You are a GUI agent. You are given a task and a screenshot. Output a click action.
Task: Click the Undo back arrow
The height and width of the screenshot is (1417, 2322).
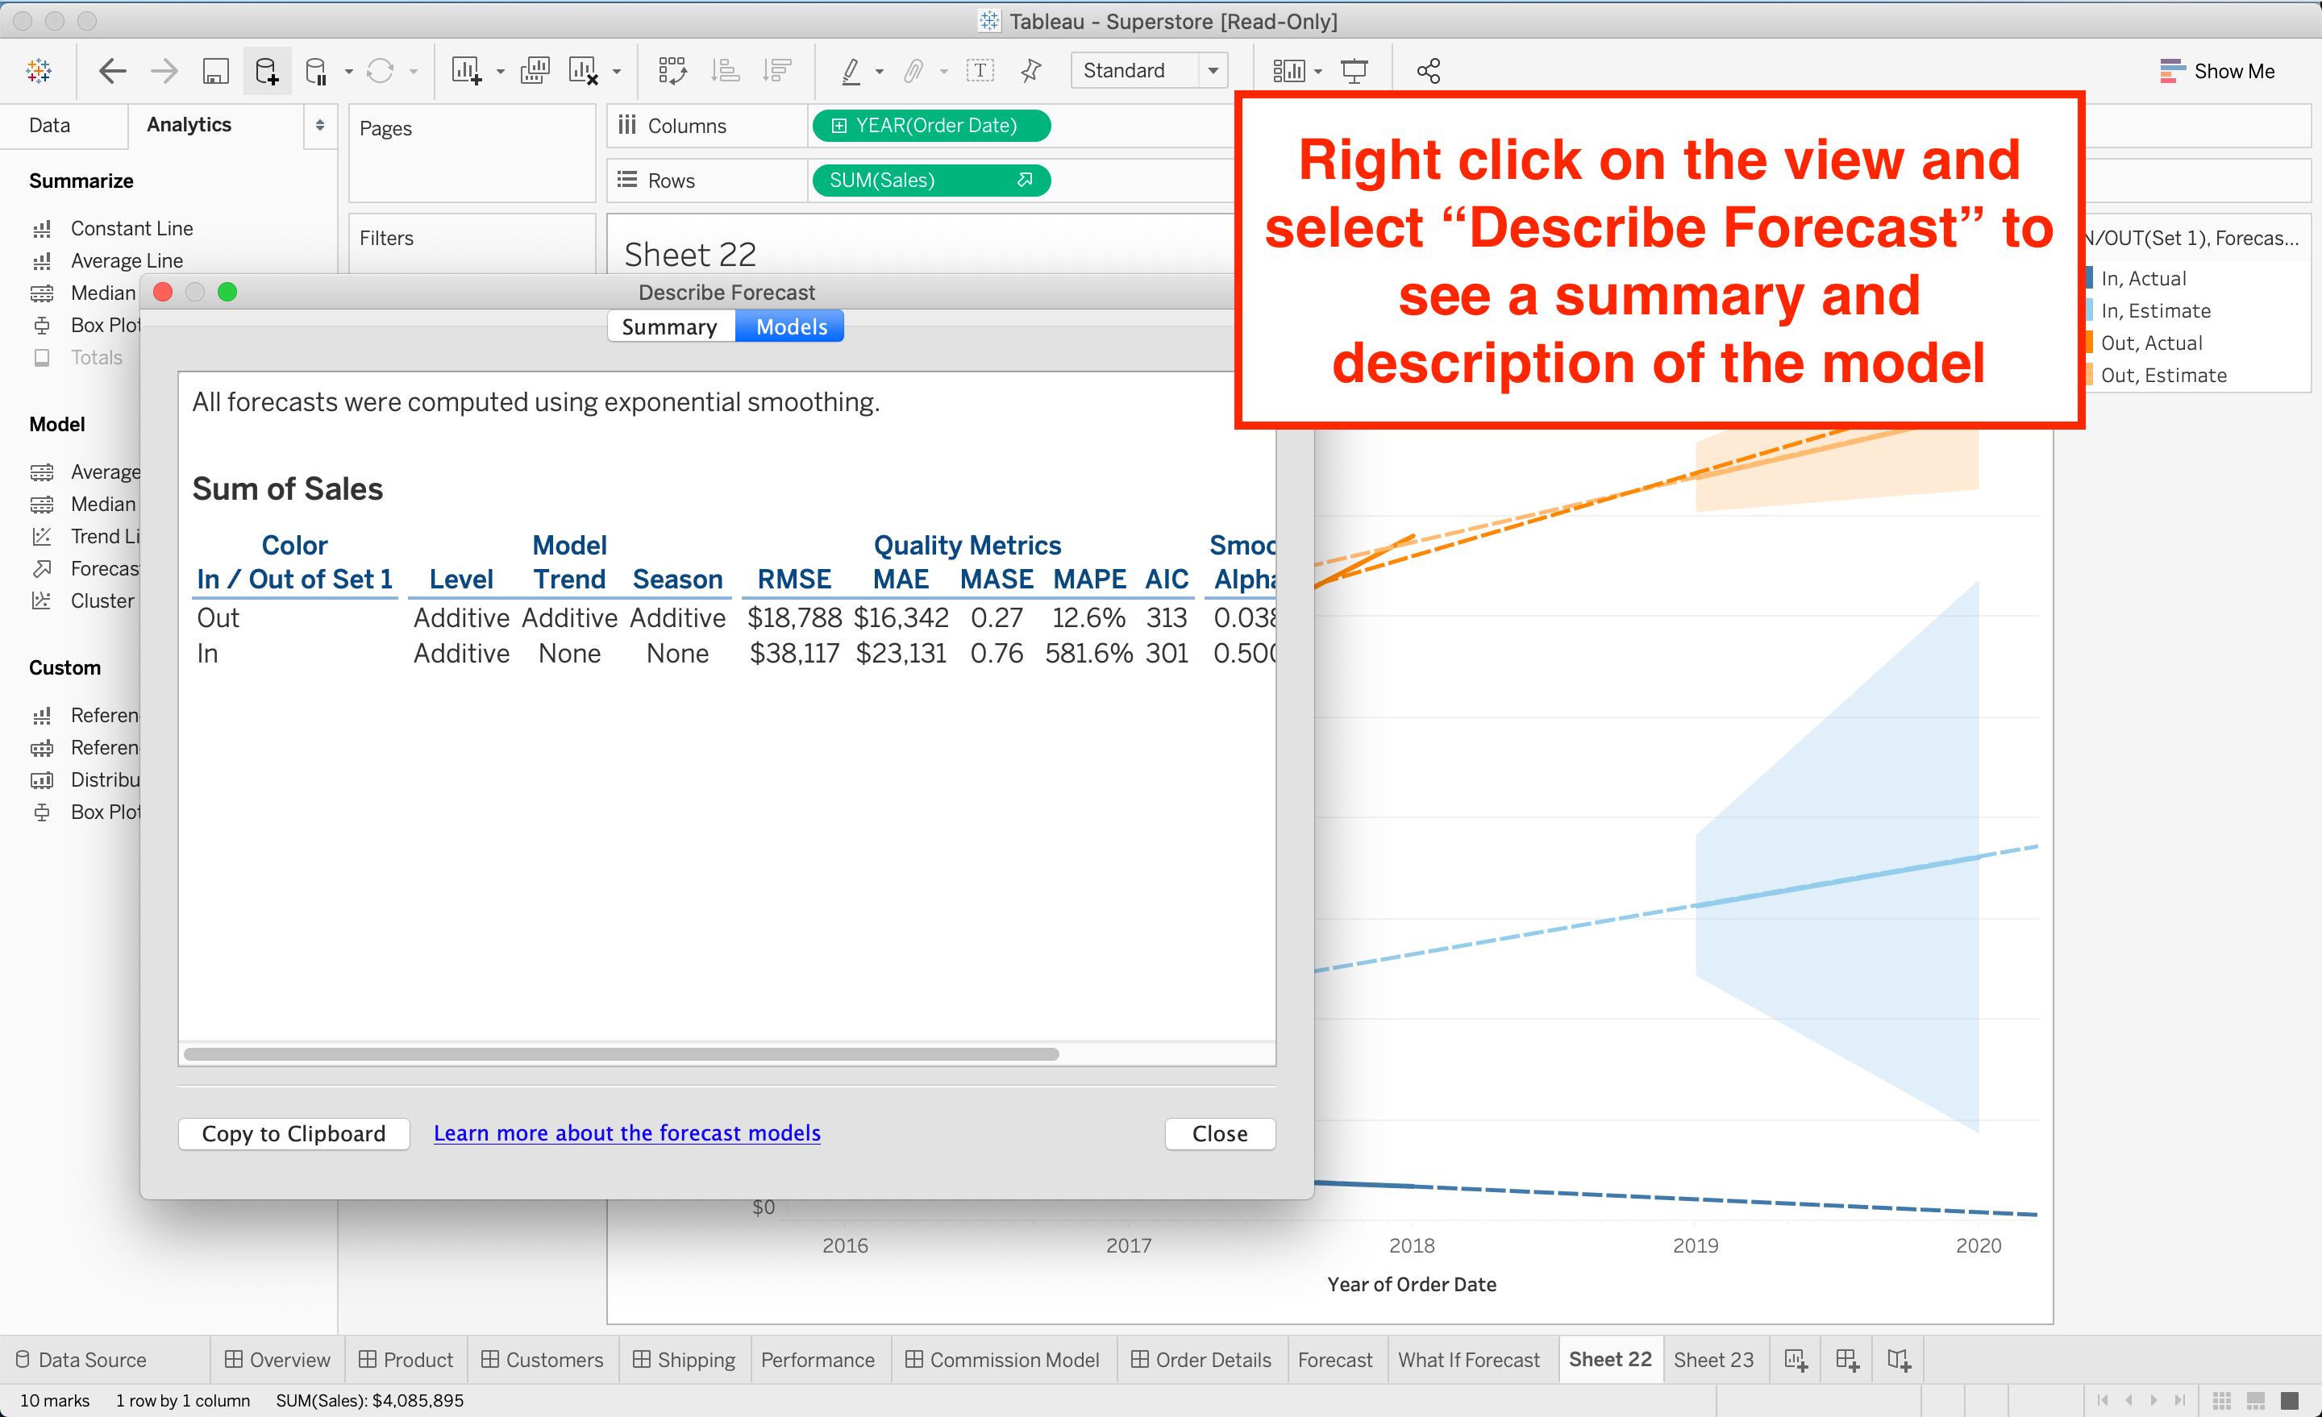(112, 71)
